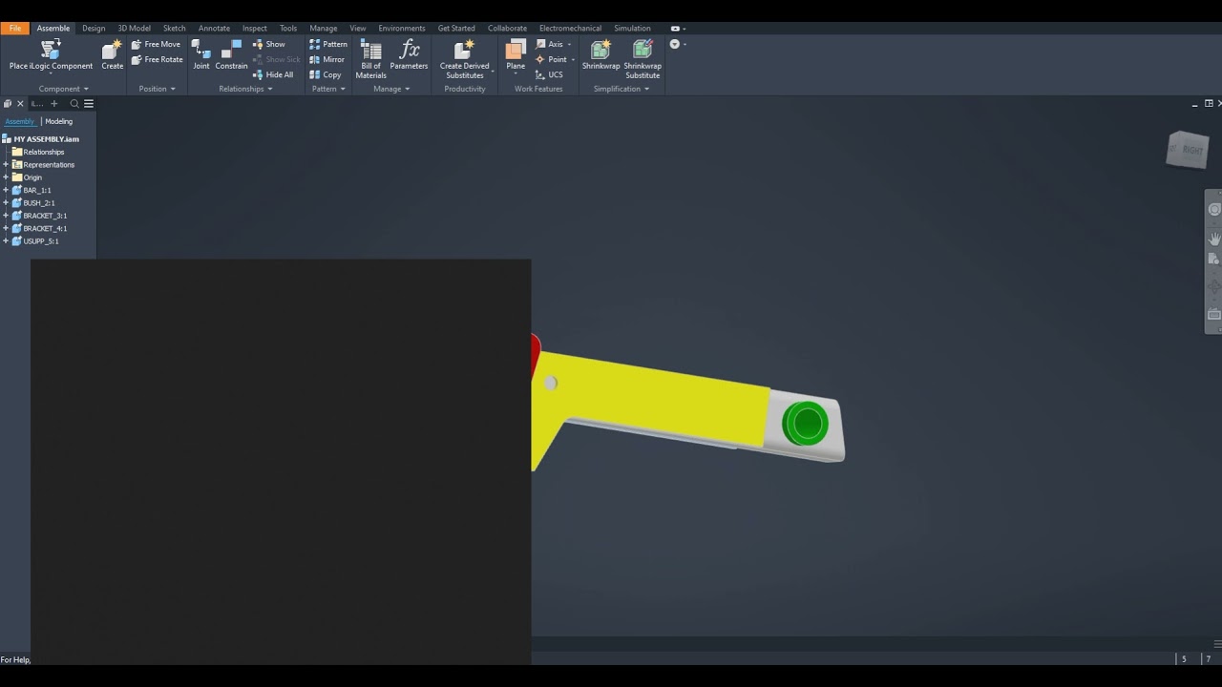Viewport: 1222px width, 687px height.
Task: Add a browser panel with the plus icon
Action: coord(53,103)
